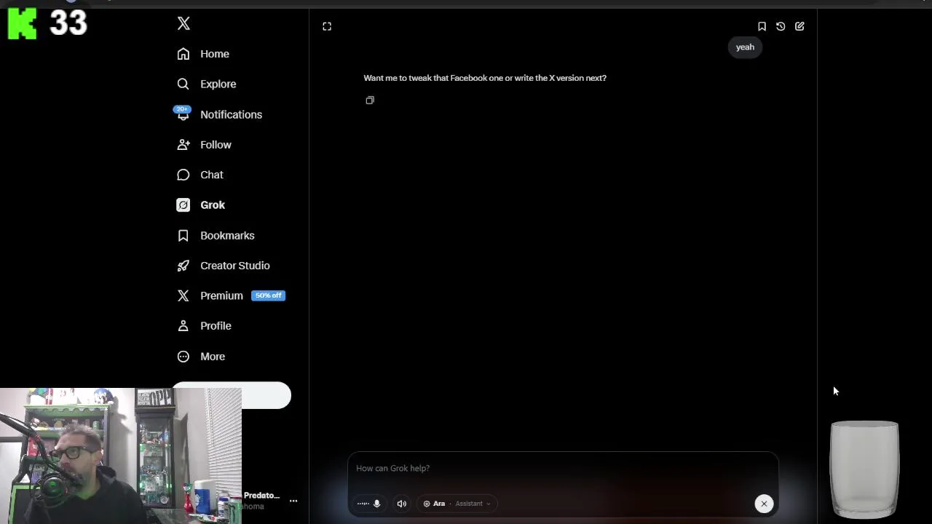Open Bookmarks in sidebar
The height and width of the screenshot is (524, 932).
point(216,236)
